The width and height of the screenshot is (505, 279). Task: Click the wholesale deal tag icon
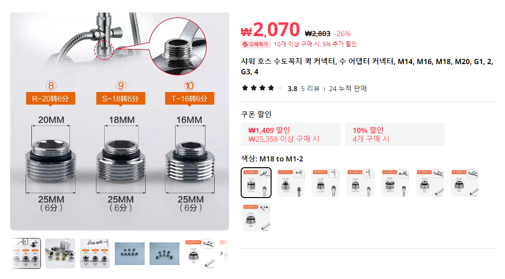(x=246, y=44)
